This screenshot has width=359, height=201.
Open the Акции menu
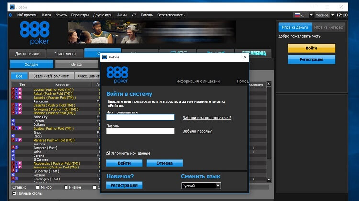pos(122,15)
